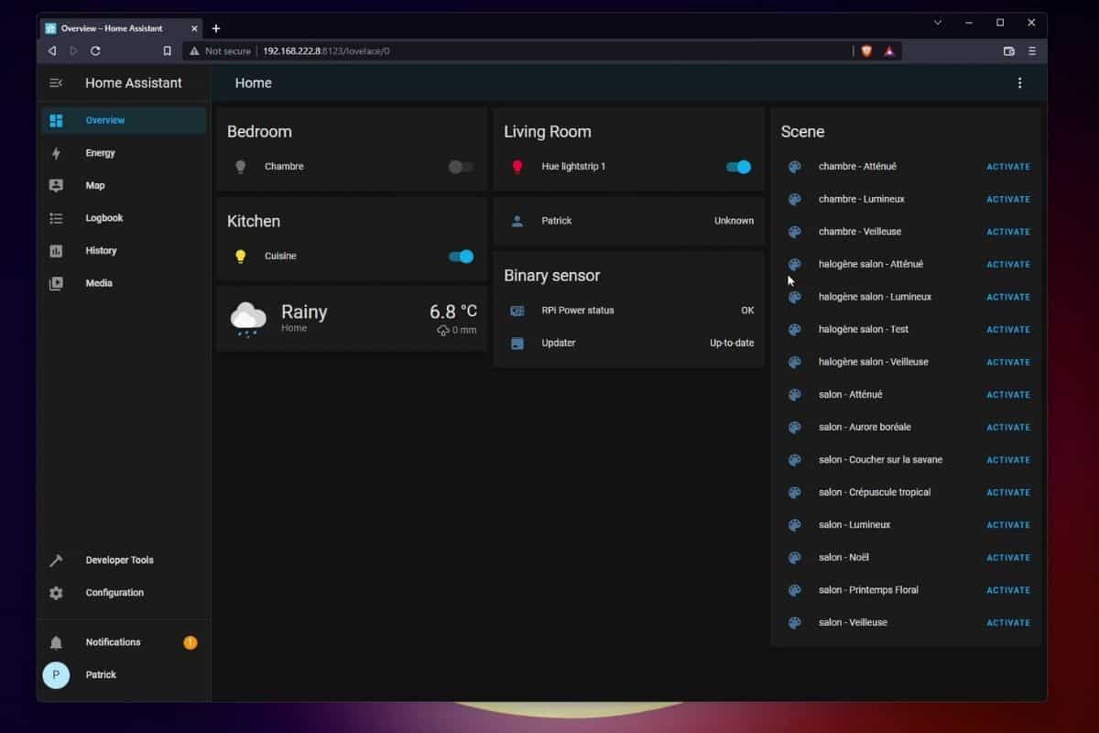
Task: Open dashboard three-dot overflow menu
Action: pyautogui.click(x=1020, y=82)
